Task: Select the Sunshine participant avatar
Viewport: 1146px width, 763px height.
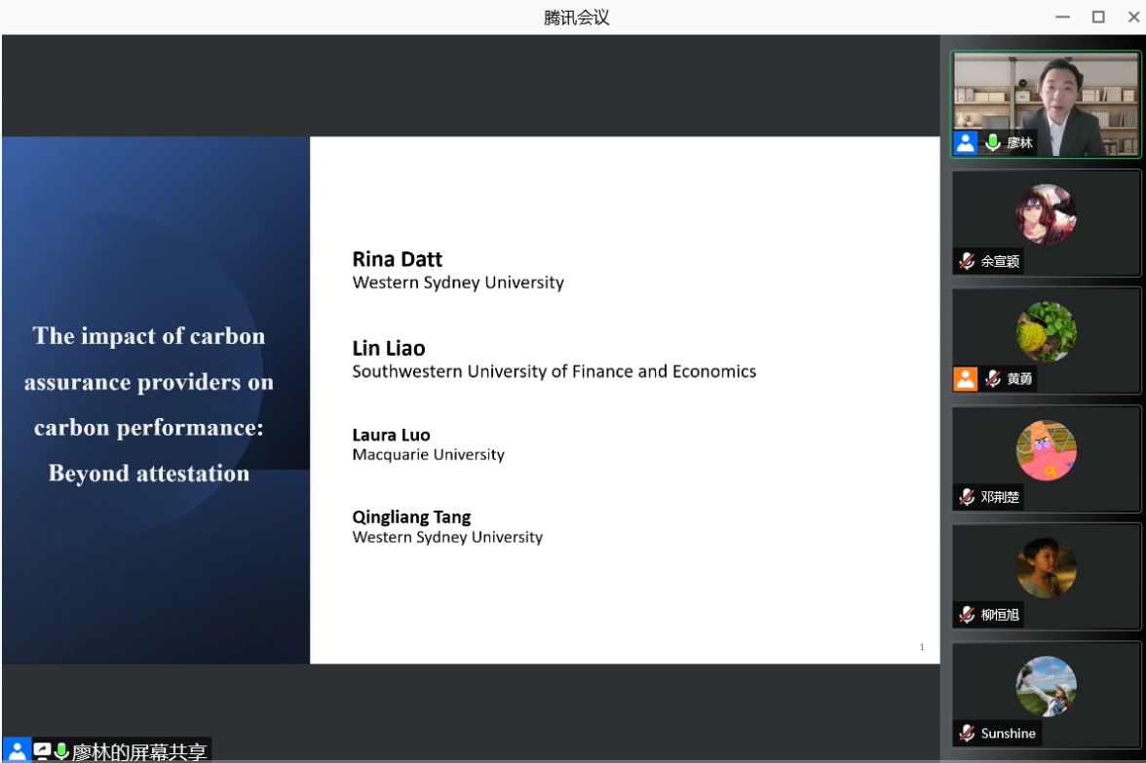Action: point(1046,686)
